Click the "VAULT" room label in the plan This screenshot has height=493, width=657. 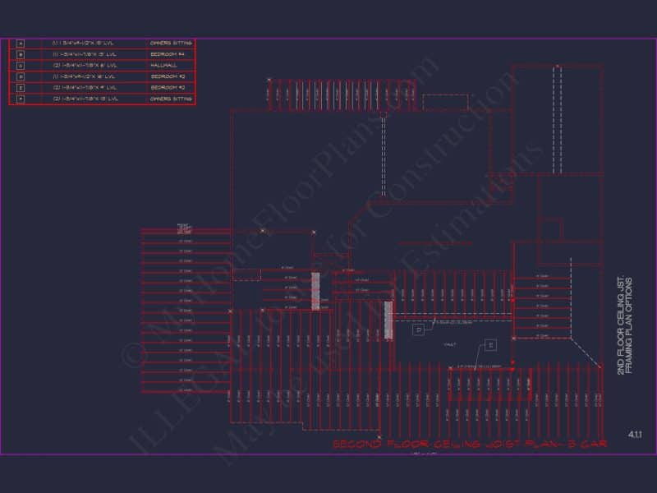pyautogui.click(x=450, y=344)
